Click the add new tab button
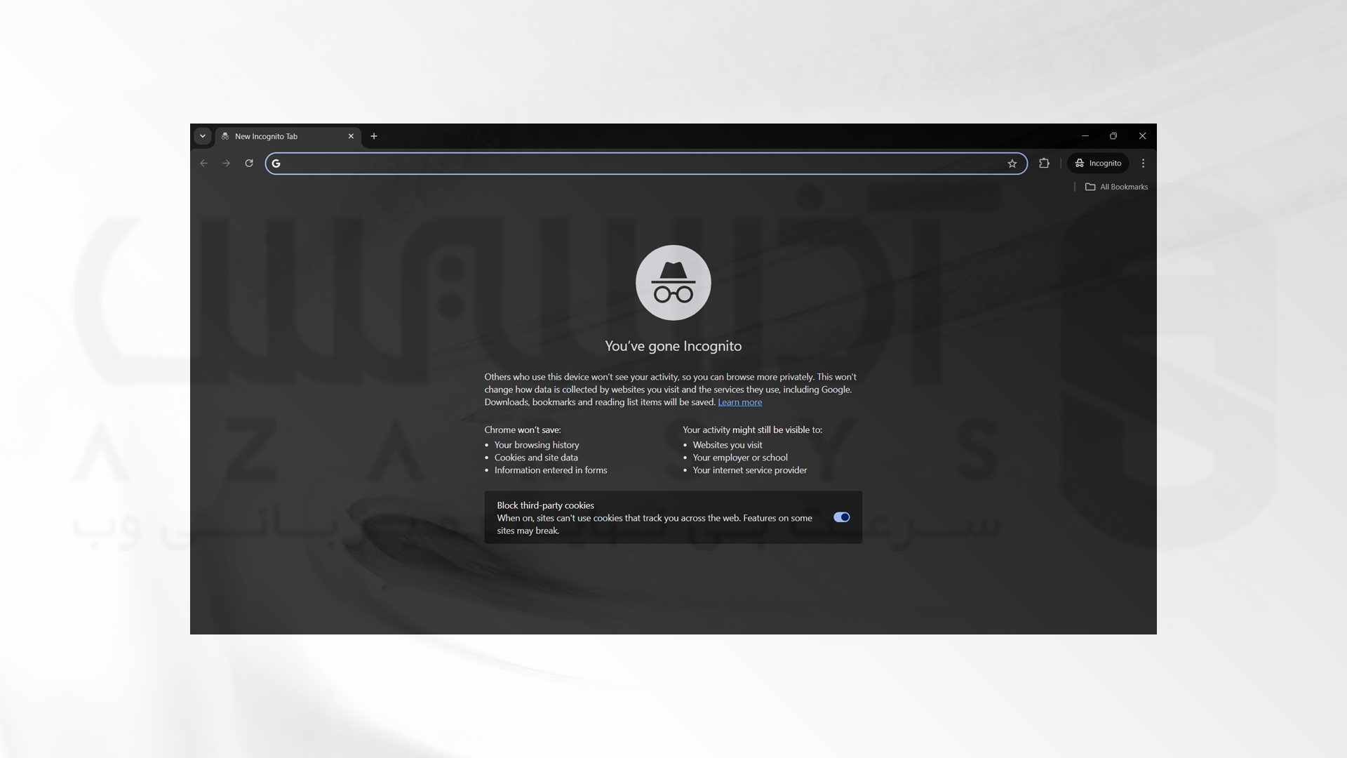The image size is (1347, 758). click(374, 136)
